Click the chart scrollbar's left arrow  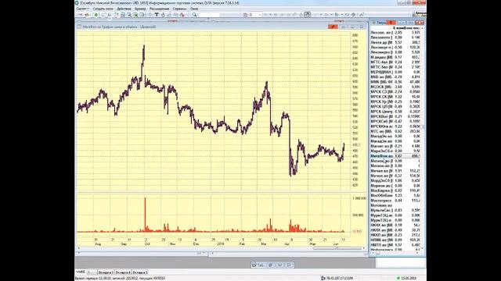pos(78,248)
